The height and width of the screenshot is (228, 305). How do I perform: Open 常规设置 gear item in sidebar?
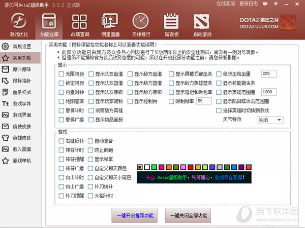pos(20,46)
